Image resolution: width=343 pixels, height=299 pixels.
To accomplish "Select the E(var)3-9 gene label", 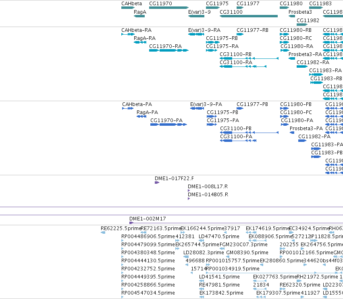I will pos(199,12).
